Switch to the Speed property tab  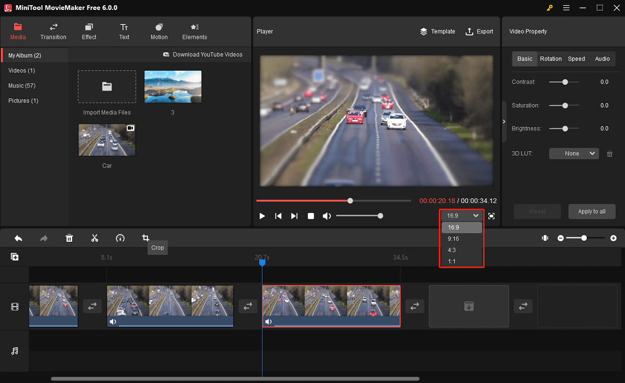tap(576, 59)
